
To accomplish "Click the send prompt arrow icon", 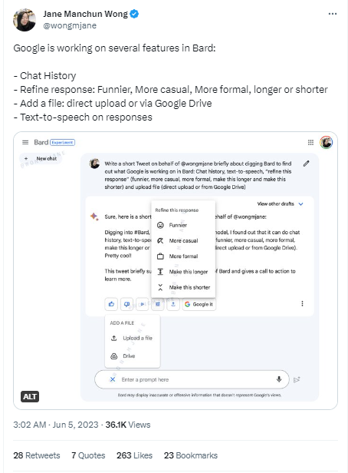I will [297, 379].
